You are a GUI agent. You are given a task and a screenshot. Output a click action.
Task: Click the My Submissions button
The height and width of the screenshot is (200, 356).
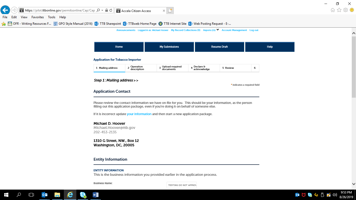[169, 47]
